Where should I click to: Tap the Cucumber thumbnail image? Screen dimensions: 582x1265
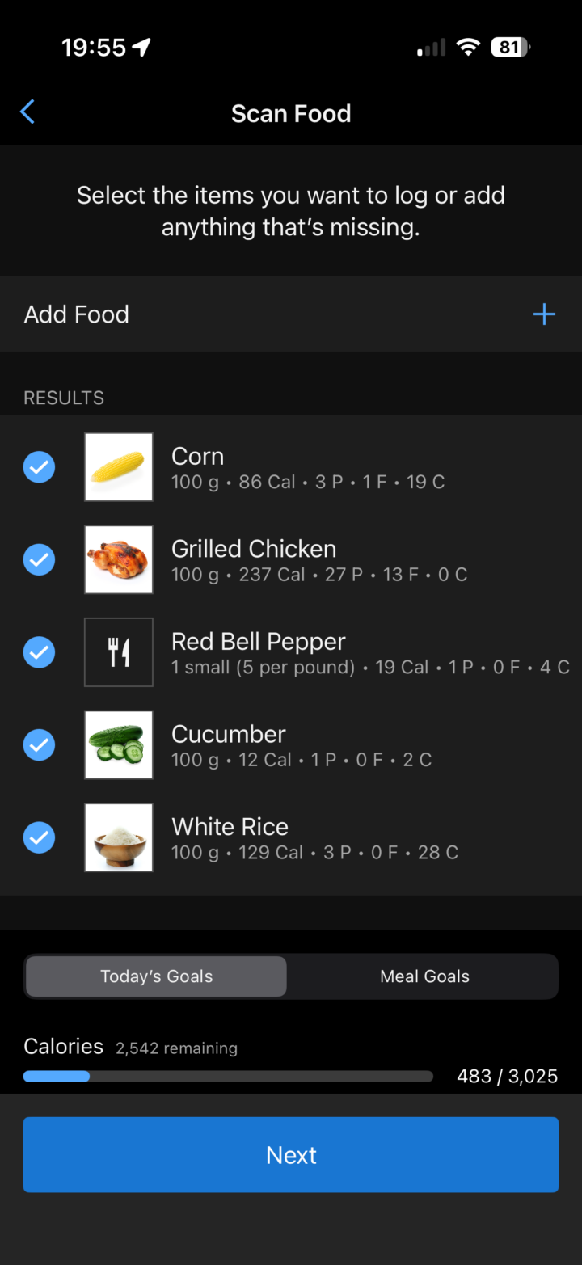[119, 744]
